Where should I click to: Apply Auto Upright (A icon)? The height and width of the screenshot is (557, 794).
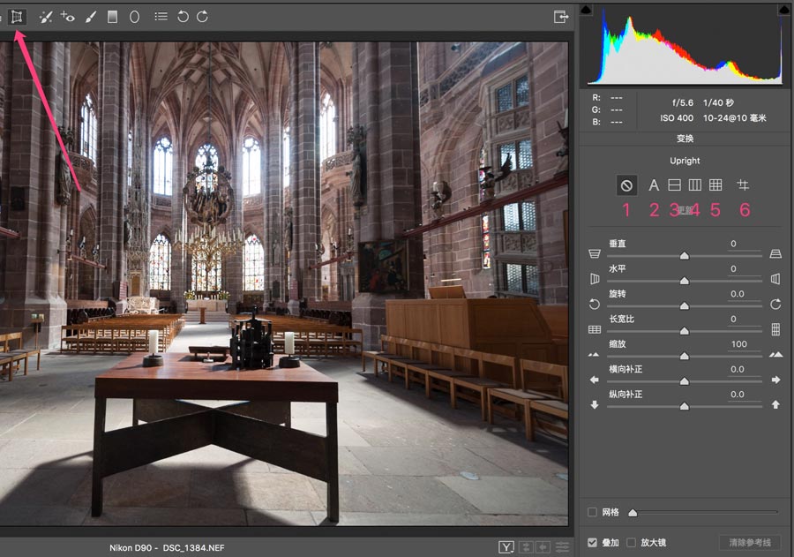tap(654, 185)
